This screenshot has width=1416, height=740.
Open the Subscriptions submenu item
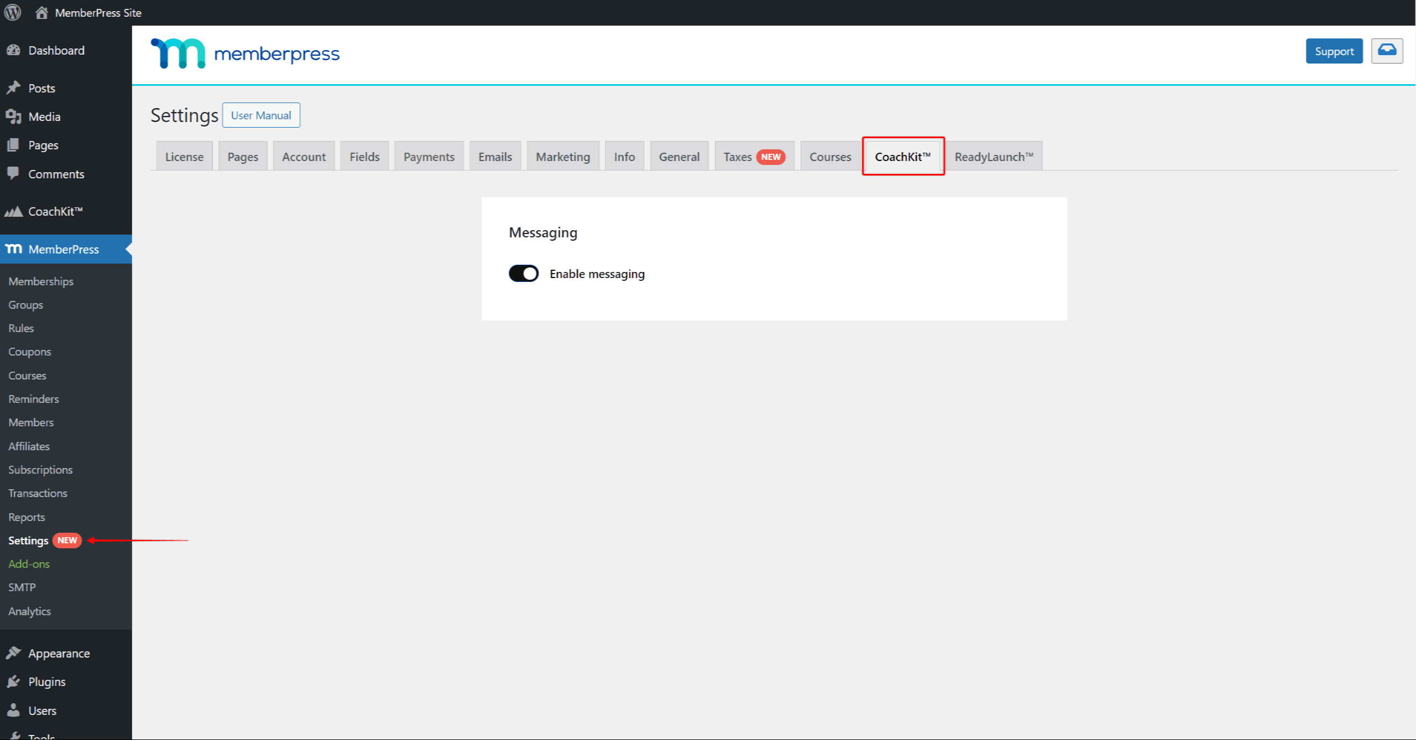pyautogui.click(x=40, y=470)
